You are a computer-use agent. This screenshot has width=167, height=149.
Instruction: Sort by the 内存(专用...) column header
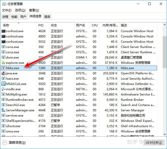click(x=109, y=25)
